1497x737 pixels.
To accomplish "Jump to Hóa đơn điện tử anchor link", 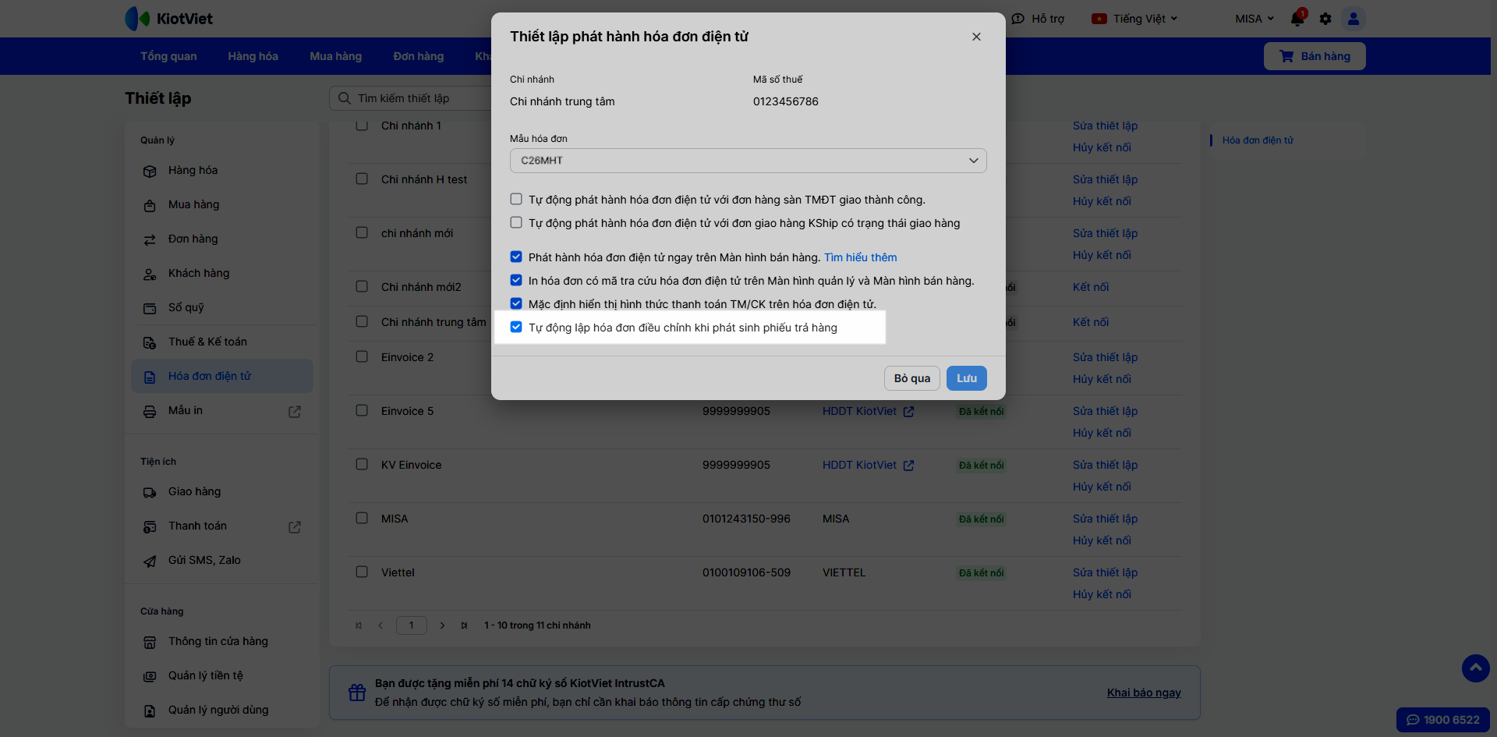I will click(x=1258, y=140).
